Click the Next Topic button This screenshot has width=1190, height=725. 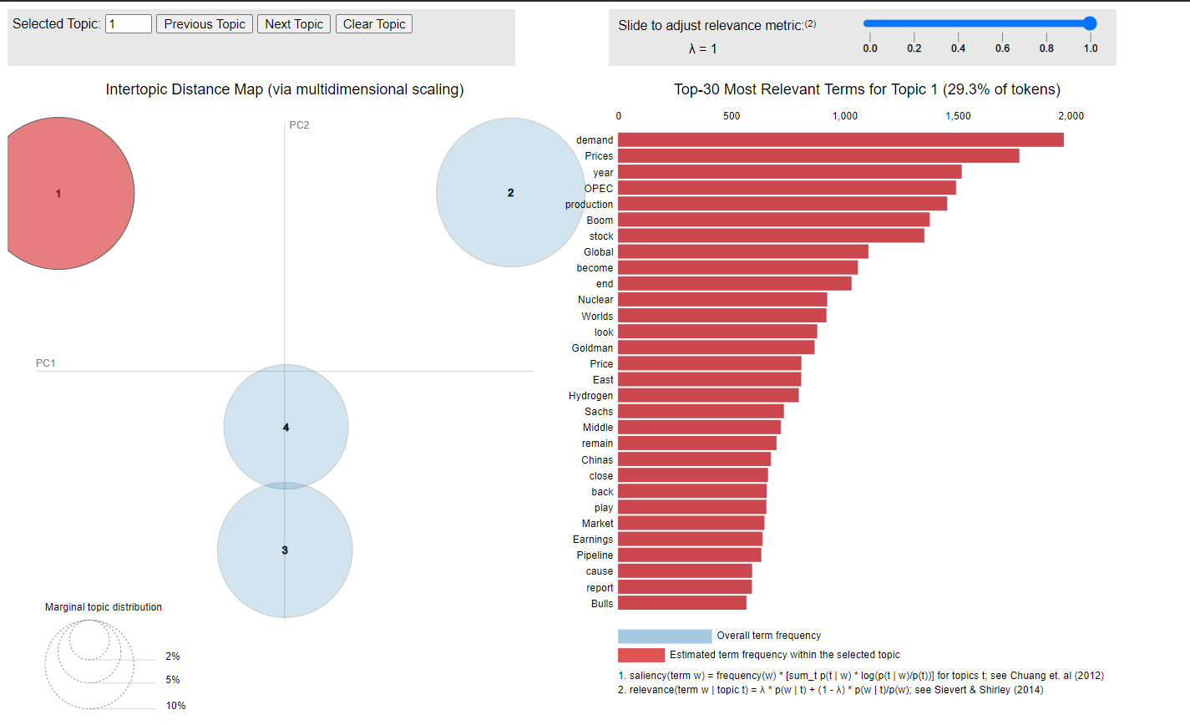coord(294,24)
